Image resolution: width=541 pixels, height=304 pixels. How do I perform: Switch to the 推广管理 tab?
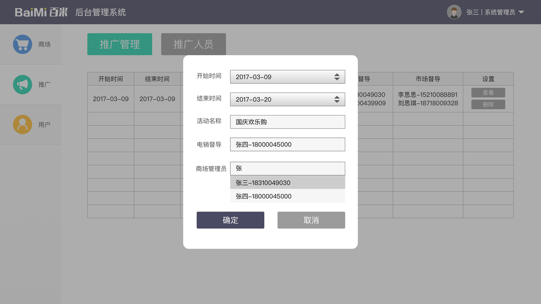click(x=120, y=44)
